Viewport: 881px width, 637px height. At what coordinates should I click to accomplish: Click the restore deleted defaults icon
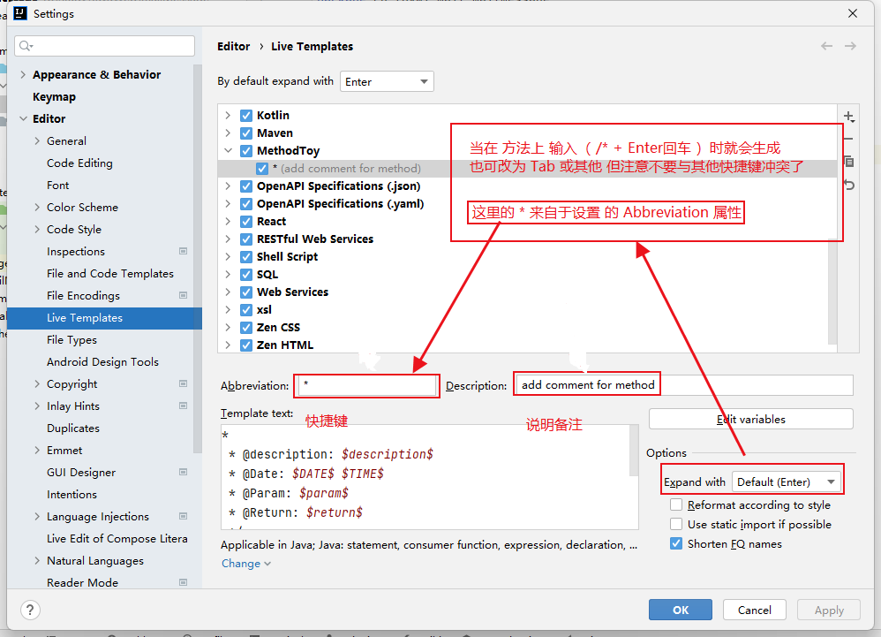(848, 185)
